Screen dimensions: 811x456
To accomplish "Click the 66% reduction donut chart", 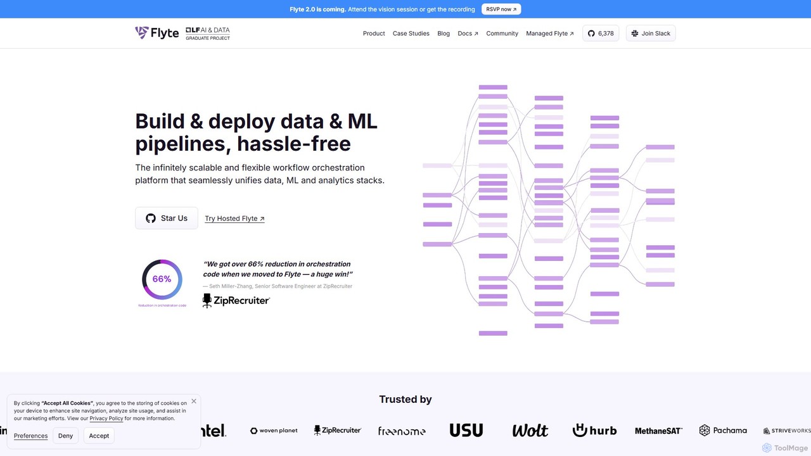I will coord(162,279).
